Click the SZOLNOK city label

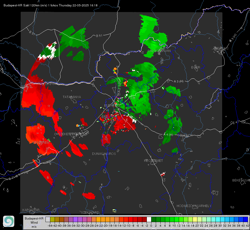click(185, 135)
